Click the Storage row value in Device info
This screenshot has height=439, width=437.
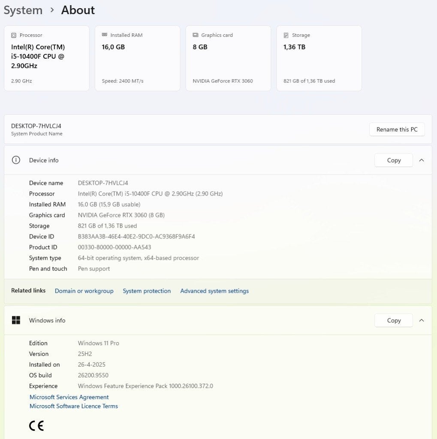coord(107,226)
